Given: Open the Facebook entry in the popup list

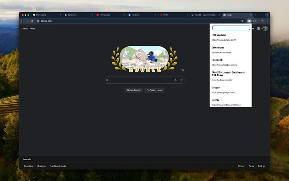Looking at the screenshot, I should pos(217,60).
